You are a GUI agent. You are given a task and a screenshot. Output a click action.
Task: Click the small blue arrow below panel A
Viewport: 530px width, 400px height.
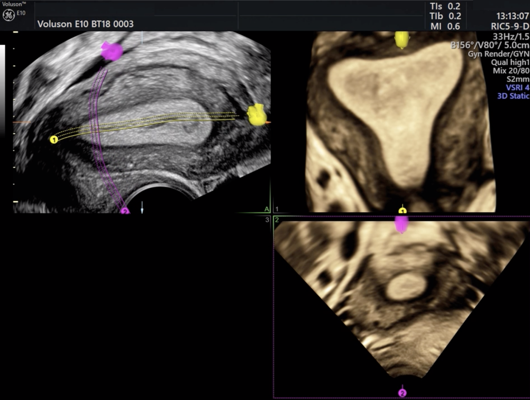[x=142, y=207]
